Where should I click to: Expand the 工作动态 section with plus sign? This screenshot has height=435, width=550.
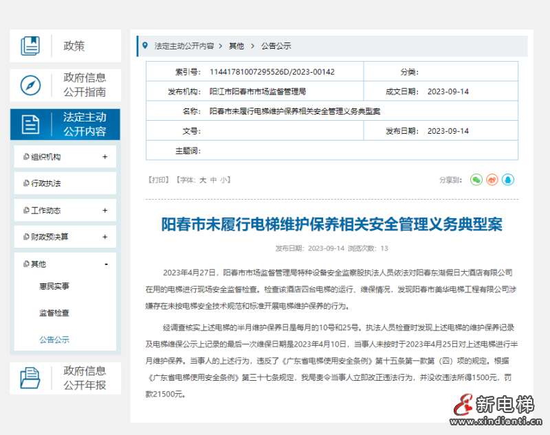(x=105, y=211)
